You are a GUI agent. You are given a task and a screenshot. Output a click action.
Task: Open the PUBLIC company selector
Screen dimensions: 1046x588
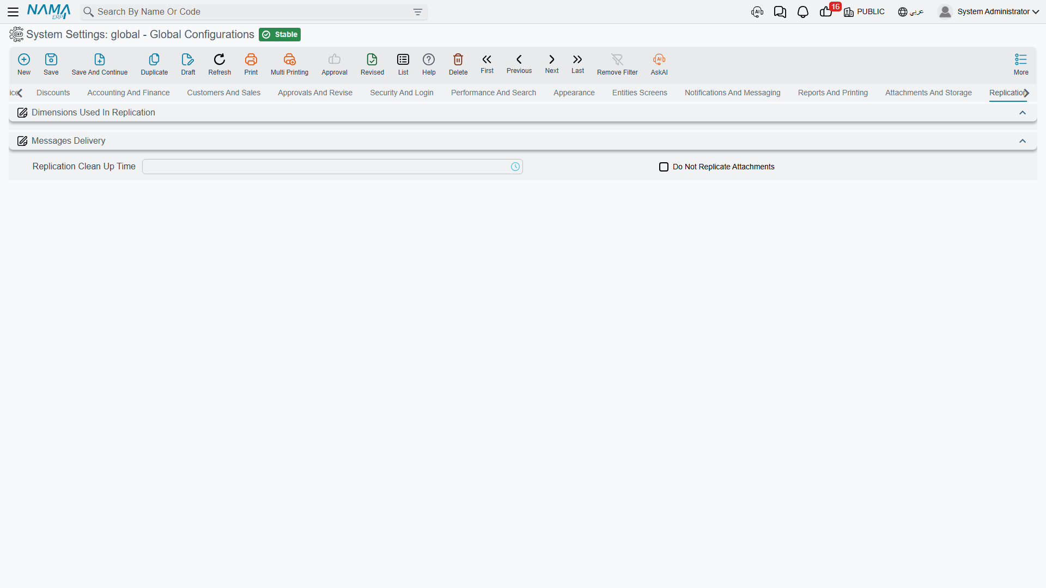(864, 12)
